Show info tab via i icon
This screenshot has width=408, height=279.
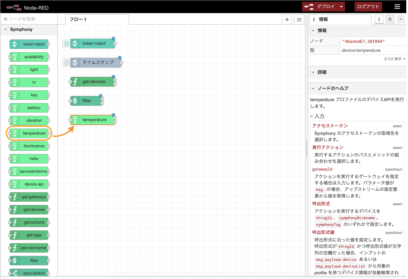[379, 19]
